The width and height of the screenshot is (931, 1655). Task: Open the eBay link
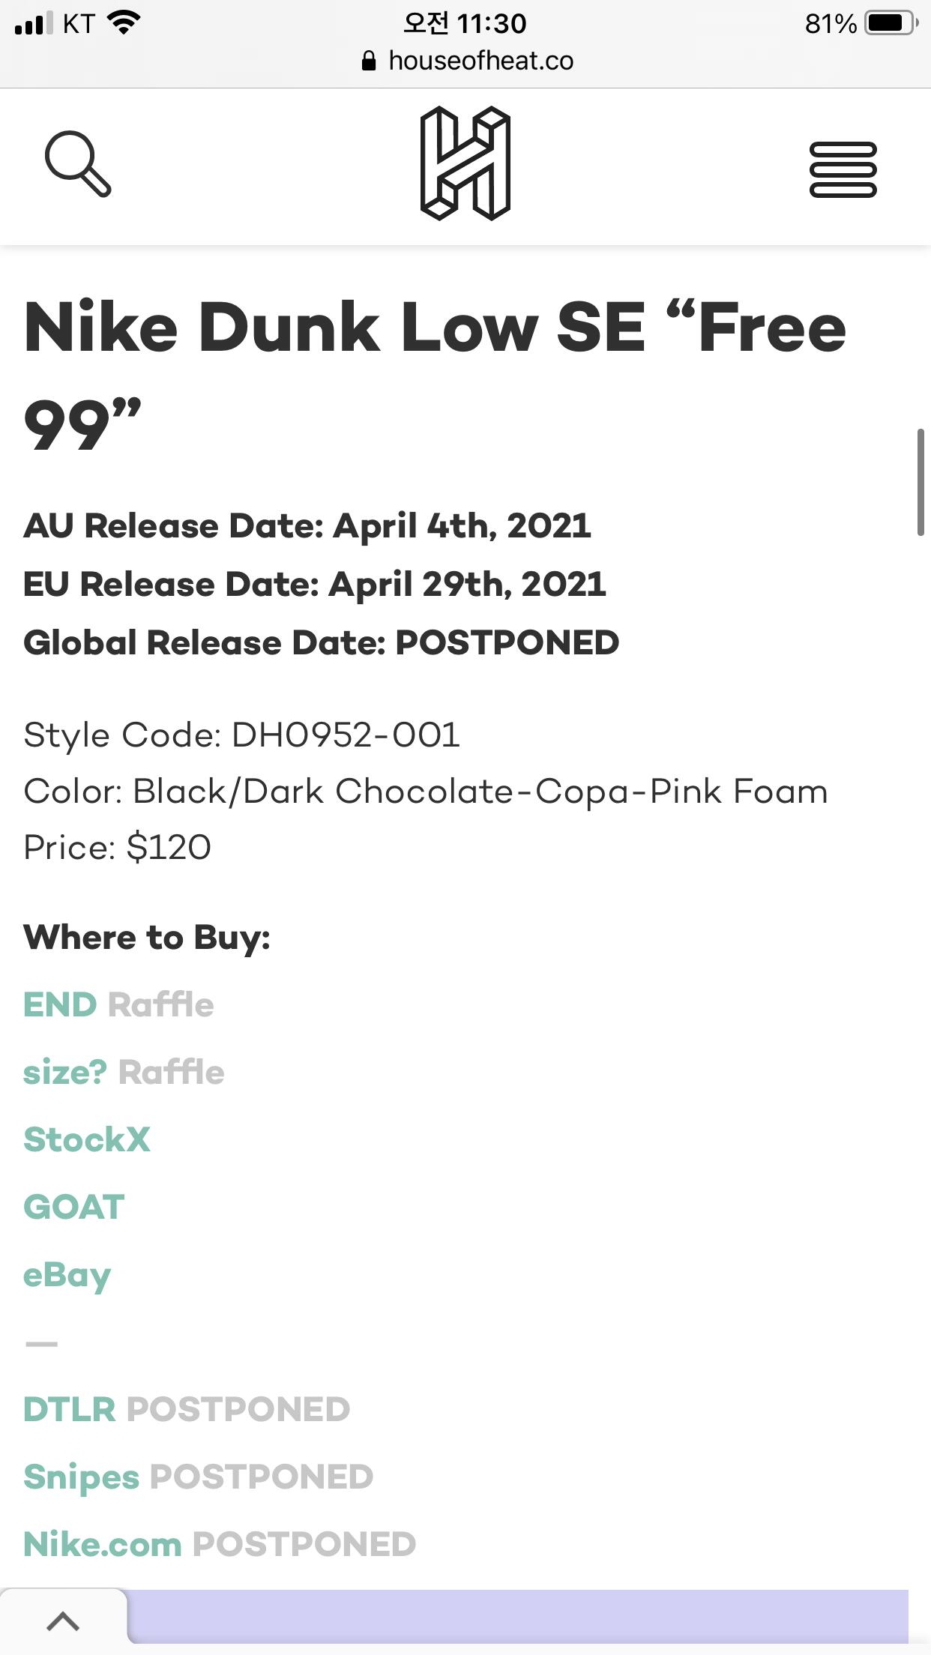(67, 1275)
